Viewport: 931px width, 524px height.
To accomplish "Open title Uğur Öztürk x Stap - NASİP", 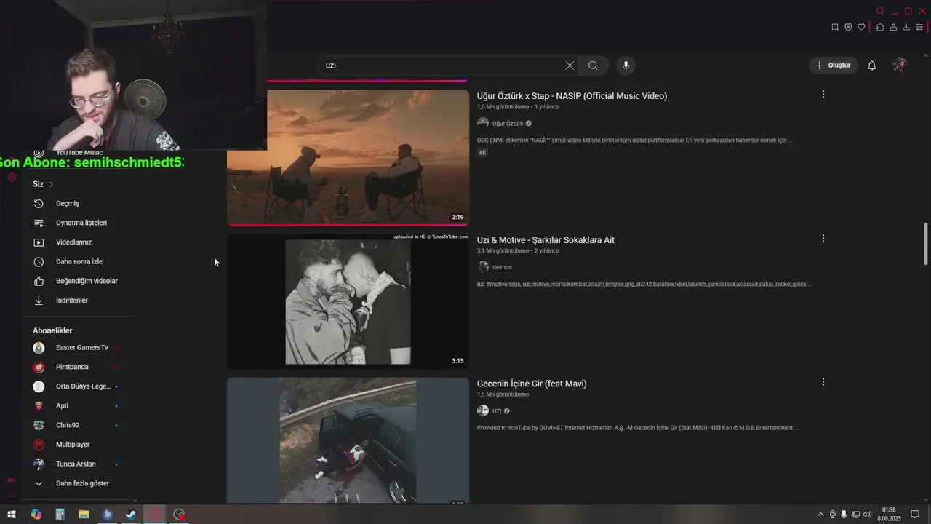I will pos(572,96).
